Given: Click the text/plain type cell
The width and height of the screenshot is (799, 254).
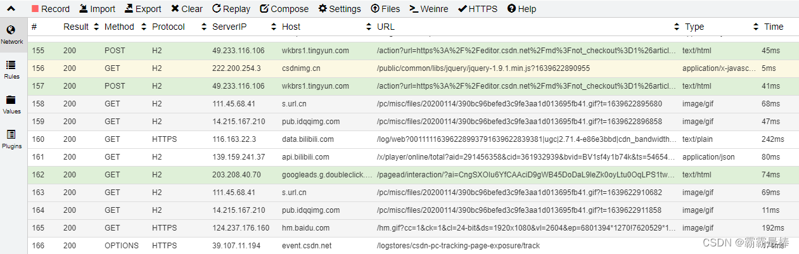Looking at the screenshot, I should click(699, 139).
